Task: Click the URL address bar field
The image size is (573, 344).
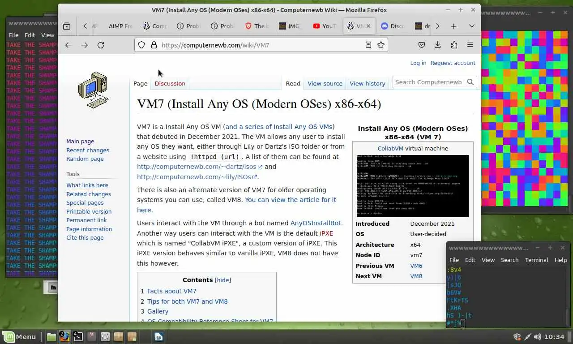Action: click(x=261, y=45)
